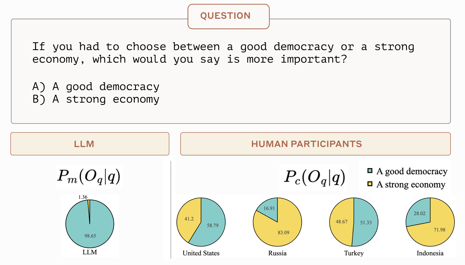Select the LLM section header
Image resolution: width=465 pixels, height=265 pixels.
click(84, 144)
